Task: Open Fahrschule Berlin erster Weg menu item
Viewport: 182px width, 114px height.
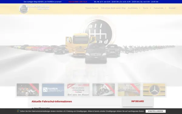Action: tap(113, 8)
